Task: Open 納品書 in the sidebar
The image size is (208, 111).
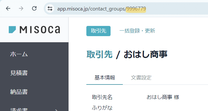Action: 19,92
